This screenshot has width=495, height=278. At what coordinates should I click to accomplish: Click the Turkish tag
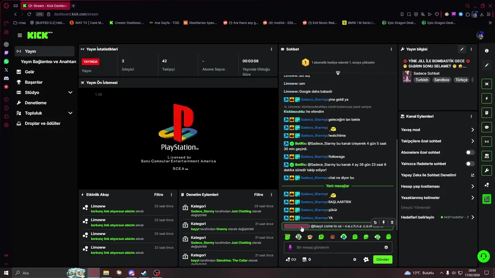point(422,80)
